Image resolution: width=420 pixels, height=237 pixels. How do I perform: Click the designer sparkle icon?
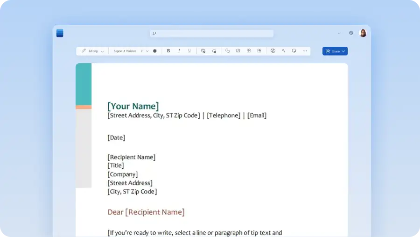283,51
